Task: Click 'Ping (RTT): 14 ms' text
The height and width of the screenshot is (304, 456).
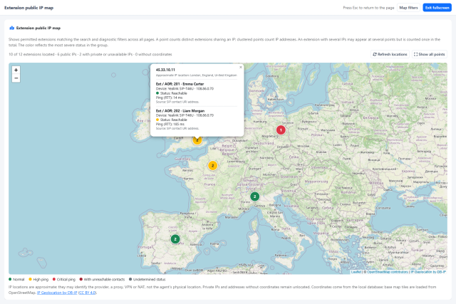Action: click(x=170, y=98)
